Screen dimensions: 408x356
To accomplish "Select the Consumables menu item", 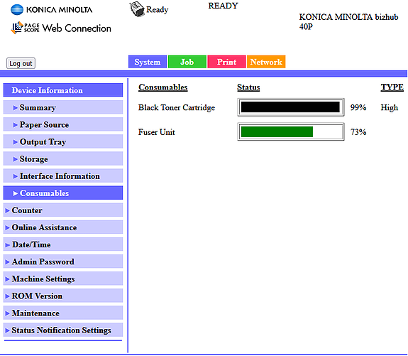I will click(x=63, y=193).
